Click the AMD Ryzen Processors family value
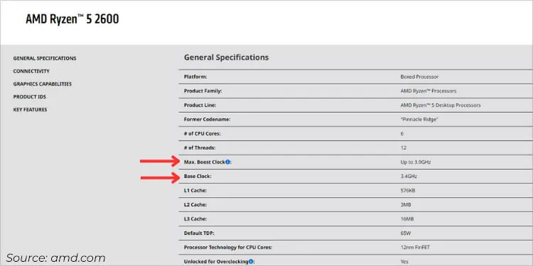Viewport: 533px width, 266px height. pos(429,91)
